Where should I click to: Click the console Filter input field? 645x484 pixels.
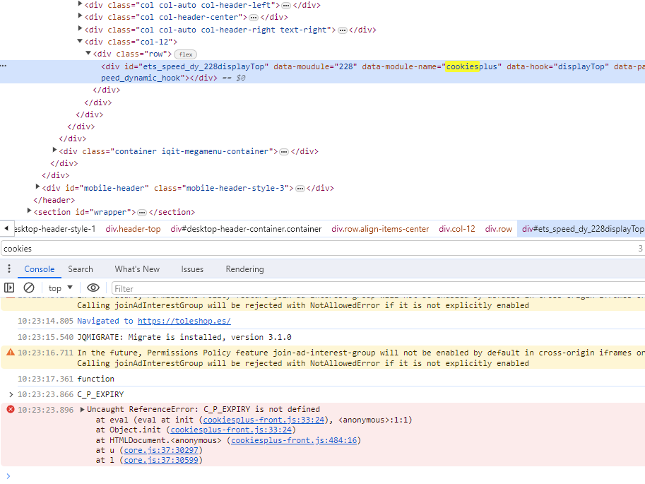378,288
